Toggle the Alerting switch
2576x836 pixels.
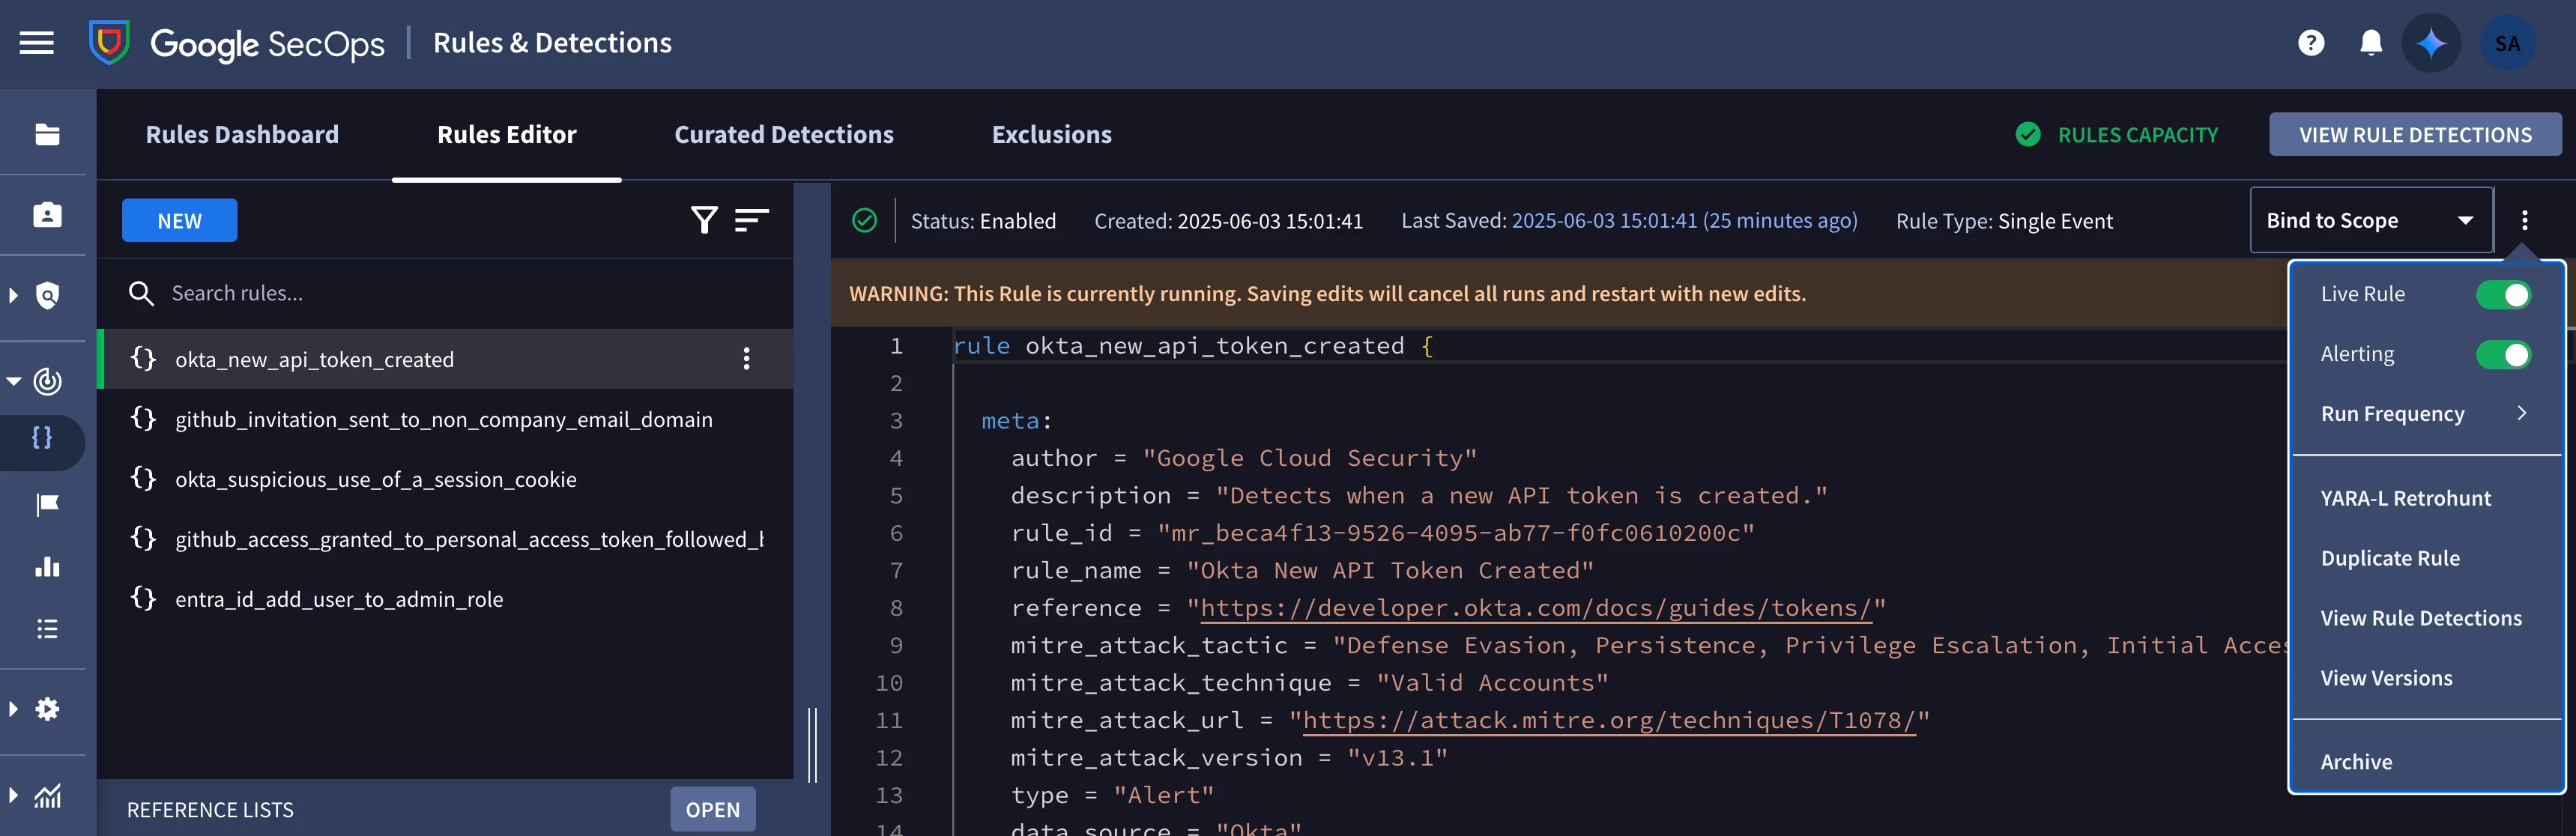pos(2503,354)
